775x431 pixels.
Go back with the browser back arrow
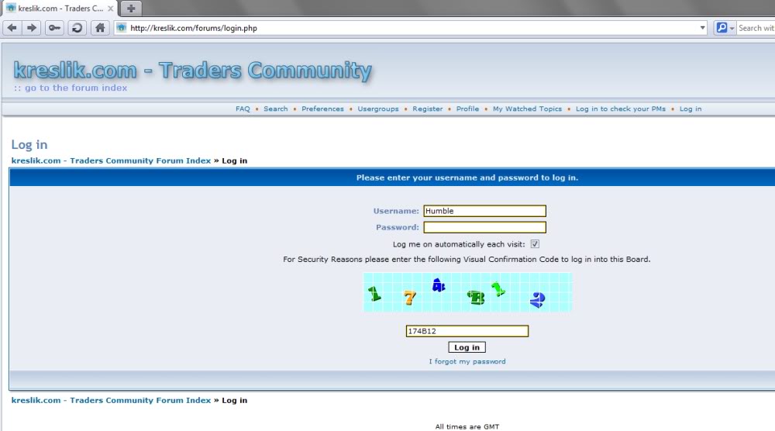click(12, 28)
